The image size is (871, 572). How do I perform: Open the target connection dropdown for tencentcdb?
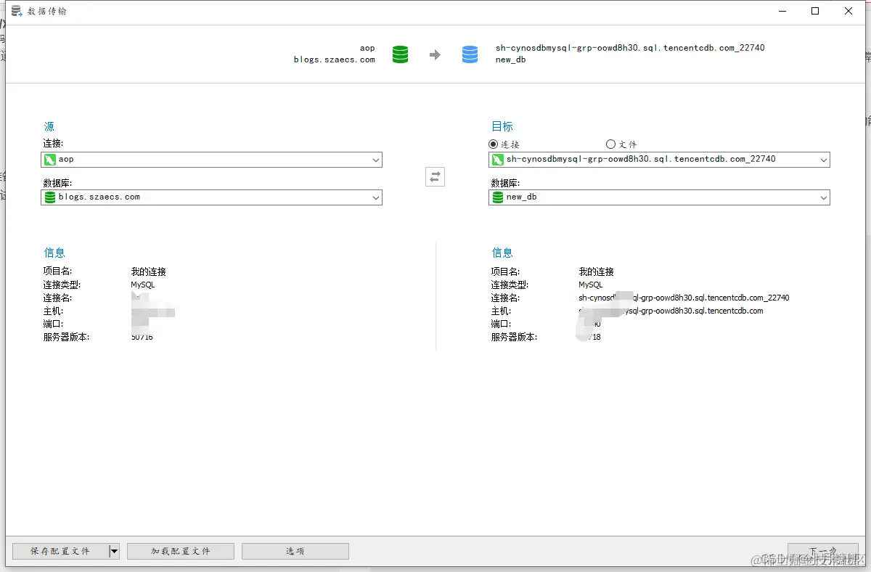coord(823,159)
